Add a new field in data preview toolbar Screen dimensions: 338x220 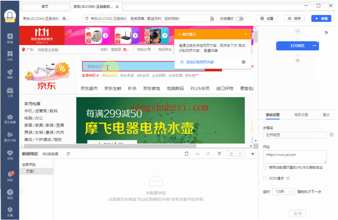point(186,154)
